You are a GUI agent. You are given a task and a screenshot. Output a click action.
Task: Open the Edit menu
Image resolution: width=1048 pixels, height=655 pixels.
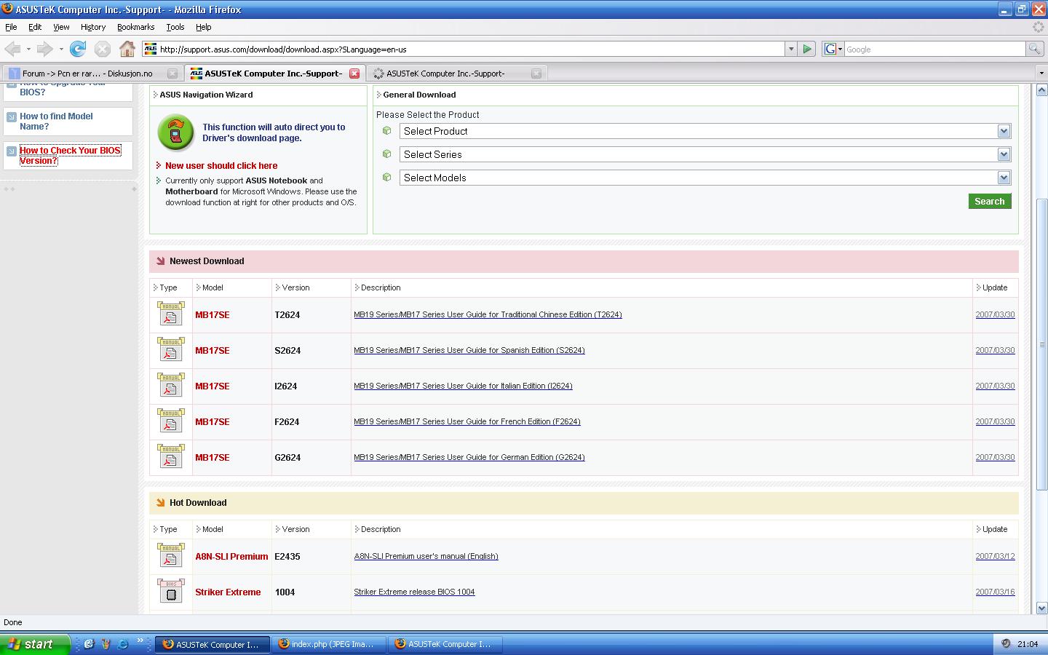(35, 27)
